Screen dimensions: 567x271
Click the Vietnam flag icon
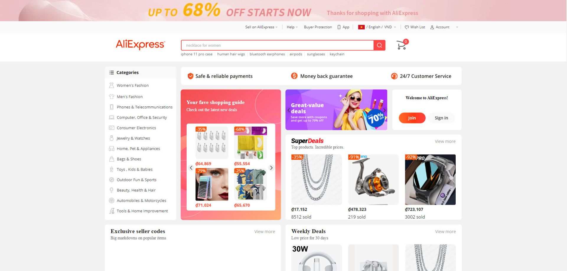coord(361,27)
